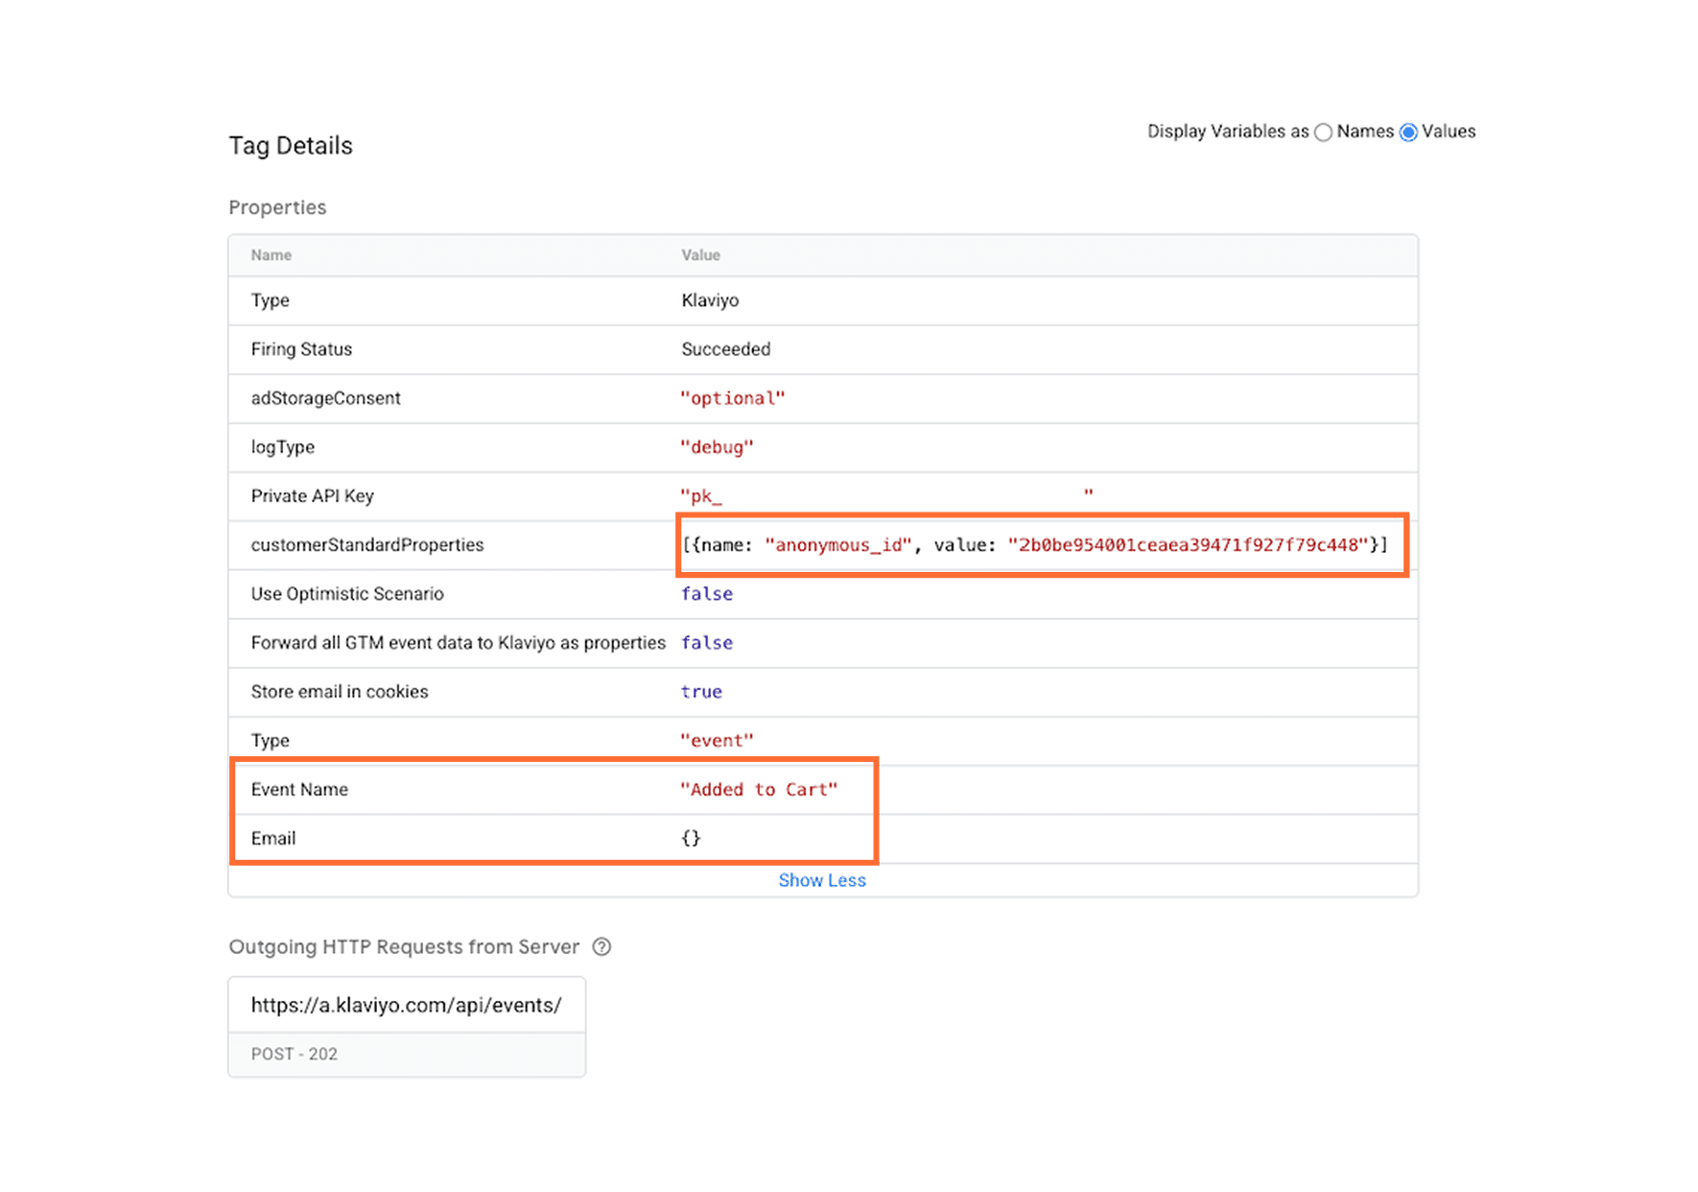1698x1192 pixels.
Task: Select the "optional" adStorageConsent value
Action: point(732,398)
